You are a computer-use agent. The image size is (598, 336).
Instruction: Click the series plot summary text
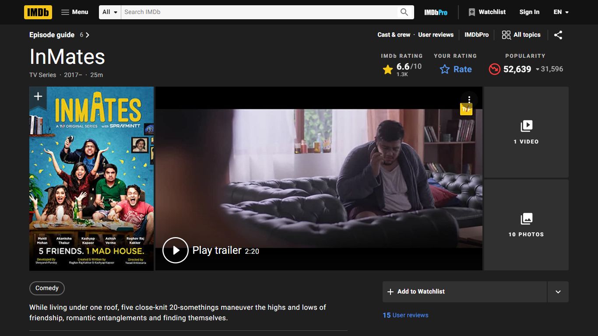[178, 313]
